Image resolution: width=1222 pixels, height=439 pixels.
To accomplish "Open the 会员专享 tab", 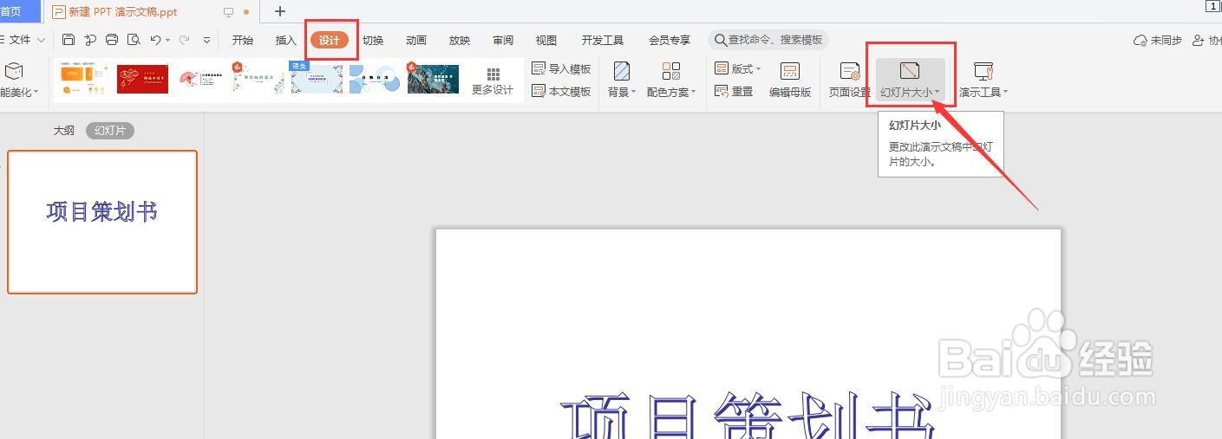I will point(670,40).
